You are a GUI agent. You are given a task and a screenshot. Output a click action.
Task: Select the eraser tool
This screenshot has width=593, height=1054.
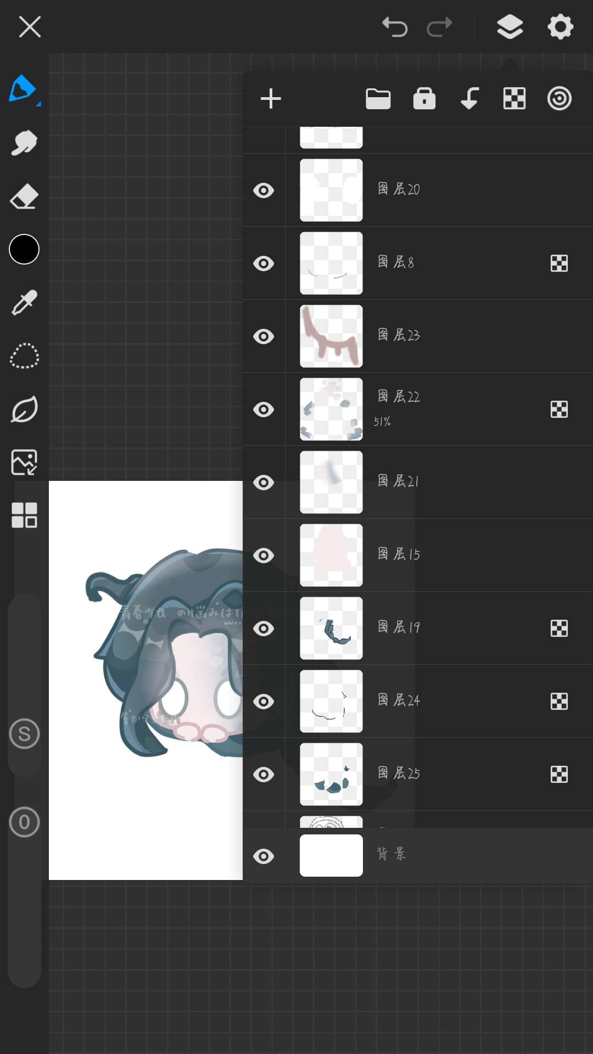pos(24,197)
